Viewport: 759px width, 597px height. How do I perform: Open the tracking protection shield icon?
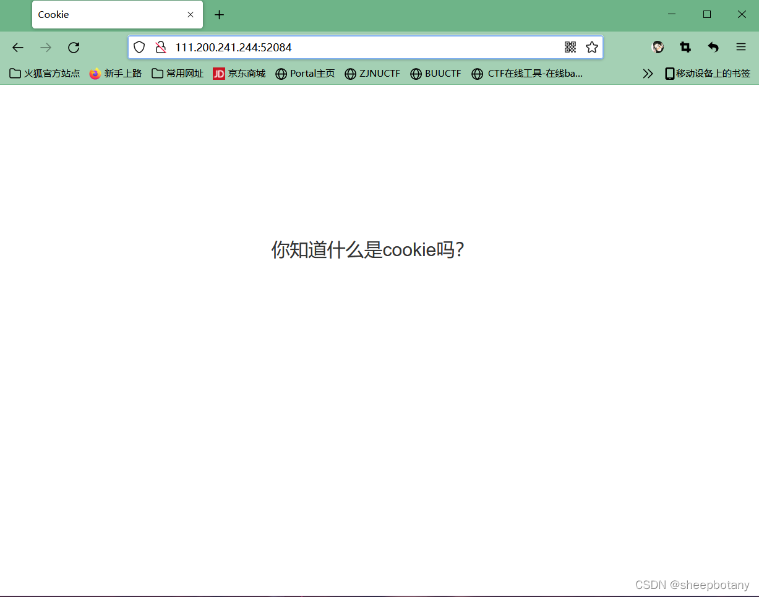(x=140, y=47)
